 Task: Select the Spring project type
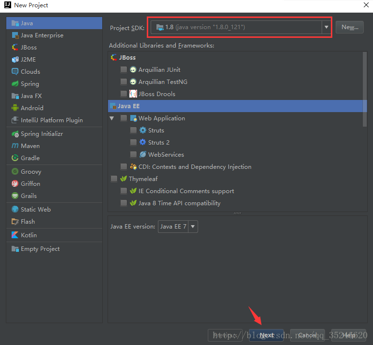click(54, 83)
